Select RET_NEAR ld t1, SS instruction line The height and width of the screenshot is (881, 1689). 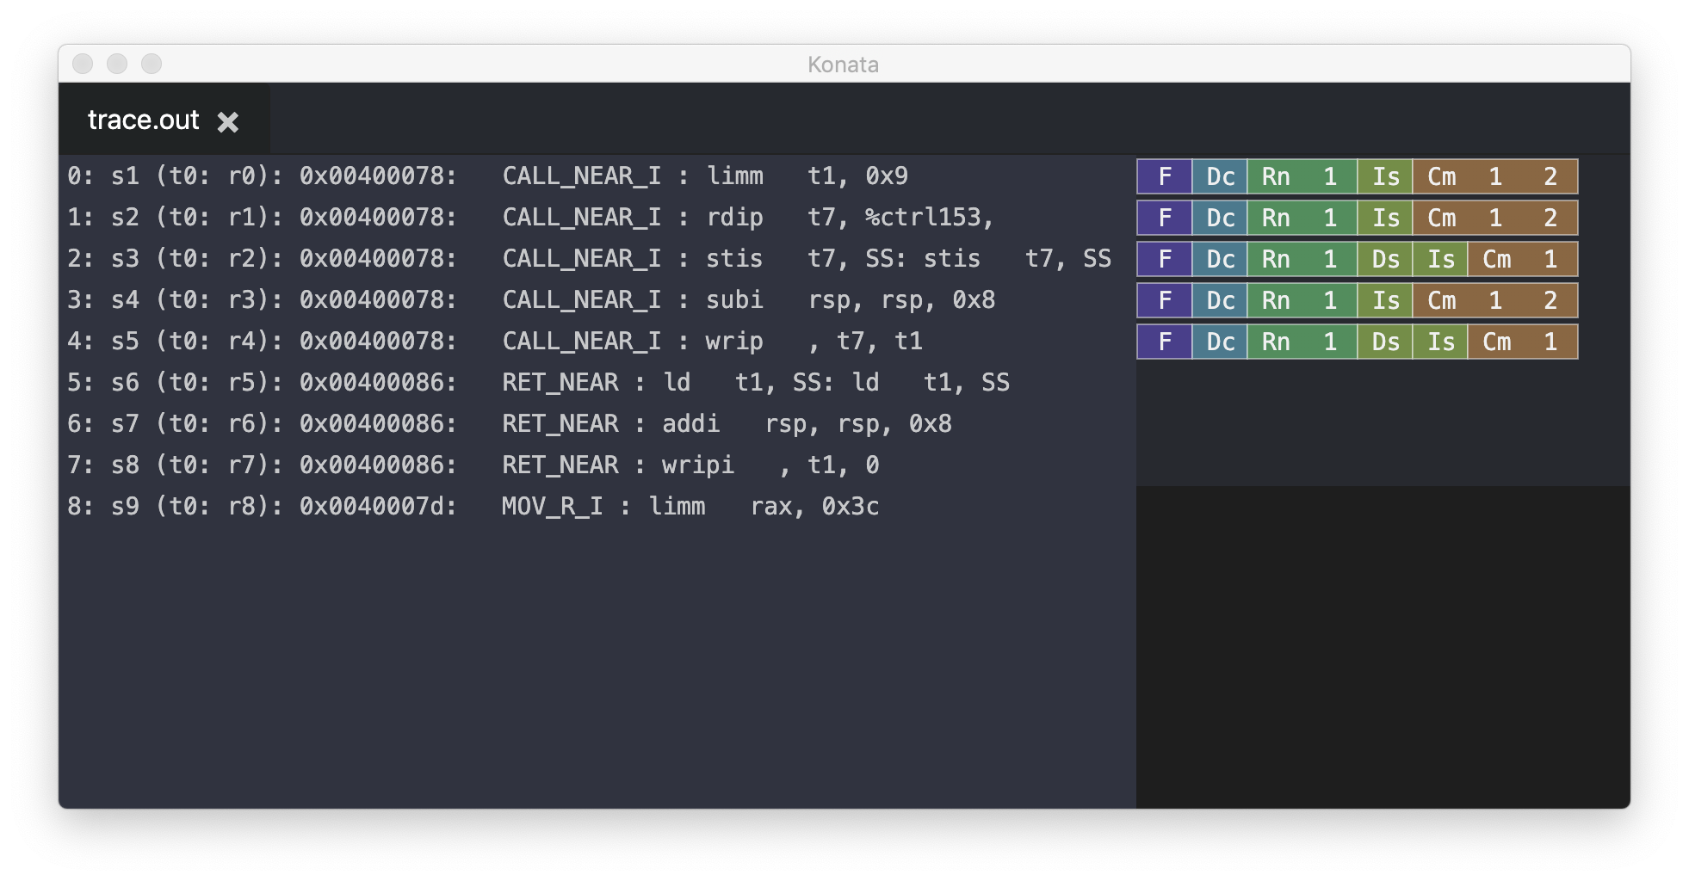(538, 382)
